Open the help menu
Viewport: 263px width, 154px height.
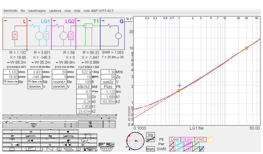click(x=77, y=11)
